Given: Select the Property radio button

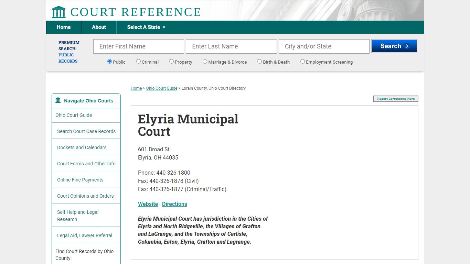Looking at the screenshot, I should click(171, 62).
